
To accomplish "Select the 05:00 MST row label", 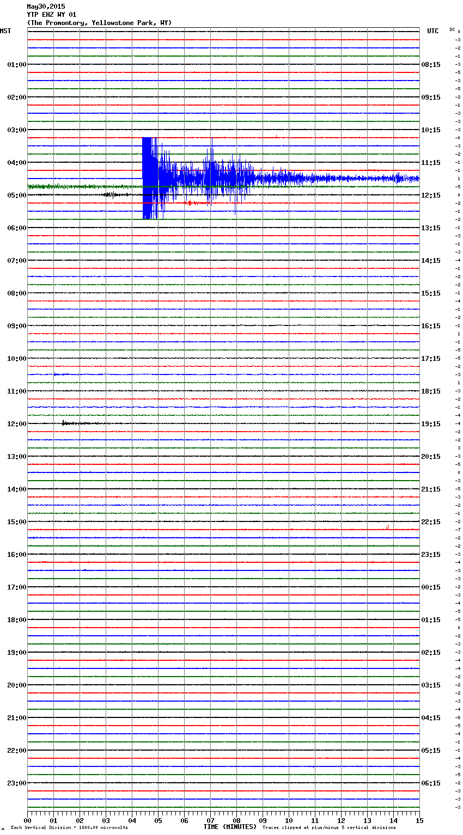I will (x=17, y=195).
